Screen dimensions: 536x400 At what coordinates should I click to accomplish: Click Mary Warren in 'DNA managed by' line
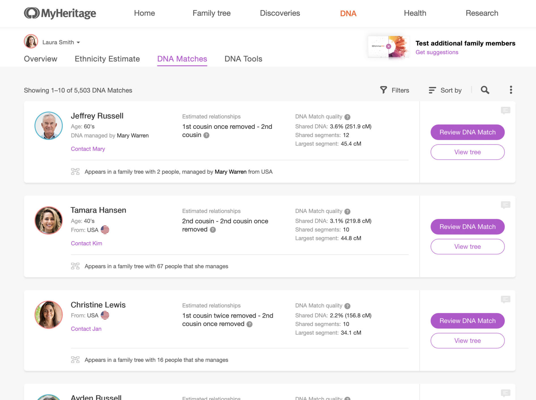(133, 136)
